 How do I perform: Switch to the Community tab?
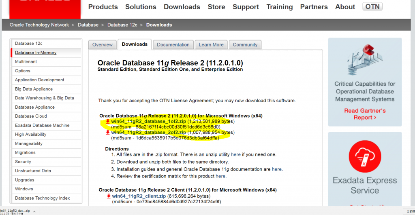pos(245,44)
